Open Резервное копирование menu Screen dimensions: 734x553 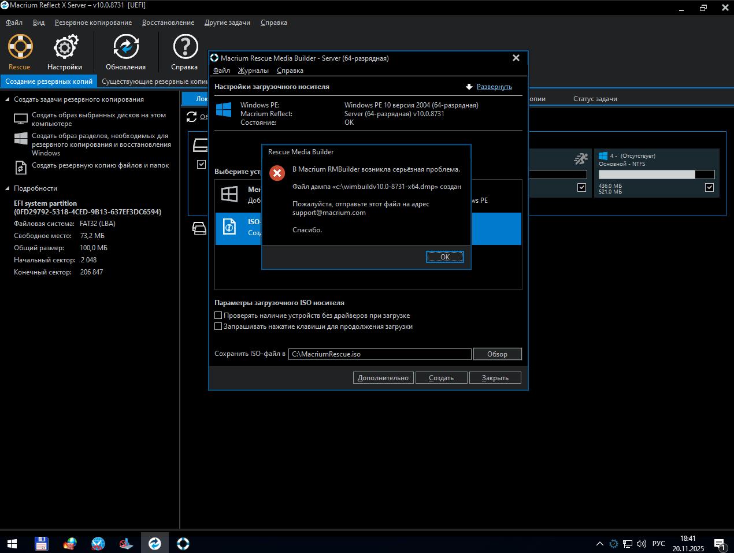(x=93, y=23)
